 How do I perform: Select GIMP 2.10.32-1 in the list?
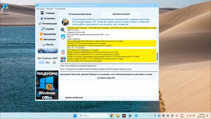pyautogui.click(x=111, y=30)
